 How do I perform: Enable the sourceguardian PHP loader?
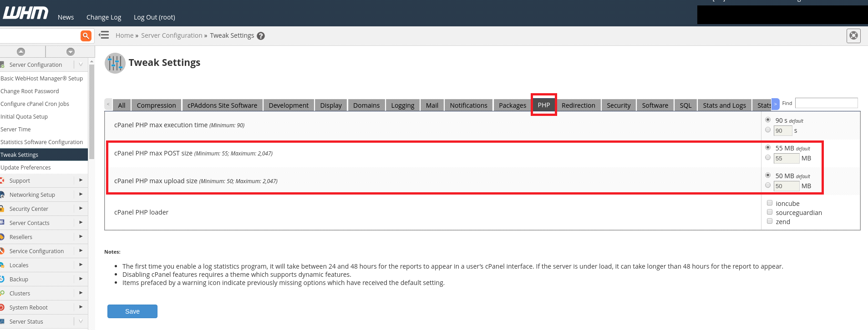(x=770, y=212)
